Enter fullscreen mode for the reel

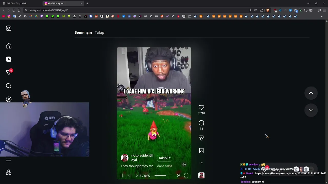(x=186, y=176)
